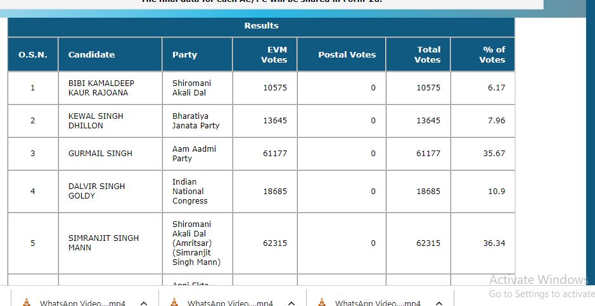Open the first WhatsApp Video.mp4 download
Viewport: 595px width, 306px height.
[x=82, y=303]
